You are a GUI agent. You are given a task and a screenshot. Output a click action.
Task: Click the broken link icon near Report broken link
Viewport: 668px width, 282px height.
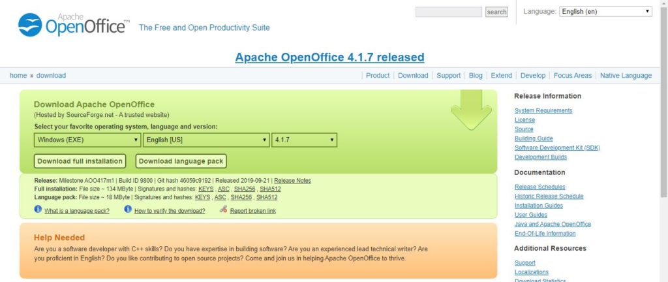click(223, 209)
